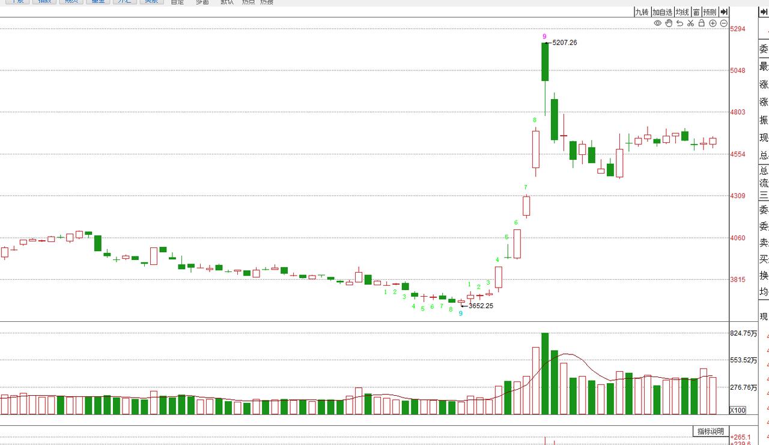
Task: Click the 824.75万 volume axis value
Action: [743, 333]
